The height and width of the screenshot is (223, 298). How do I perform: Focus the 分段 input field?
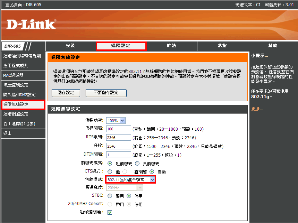point(118,146)
